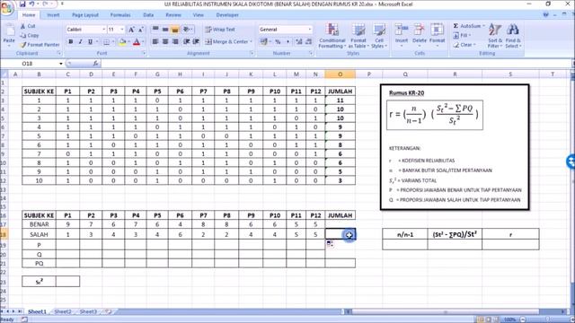
Task: Open the General number format dropdown
Action: click(309, 30)
